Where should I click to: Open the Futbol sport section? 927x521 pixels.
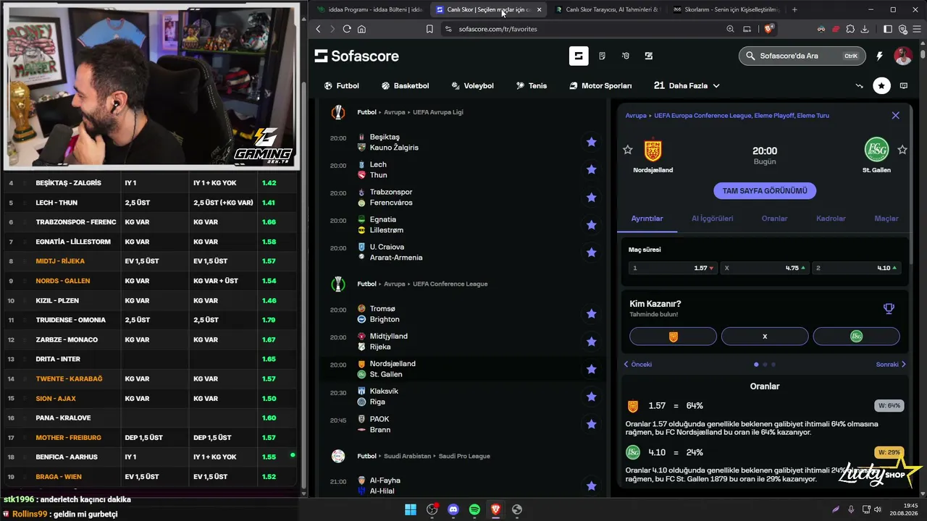(342, 85)
